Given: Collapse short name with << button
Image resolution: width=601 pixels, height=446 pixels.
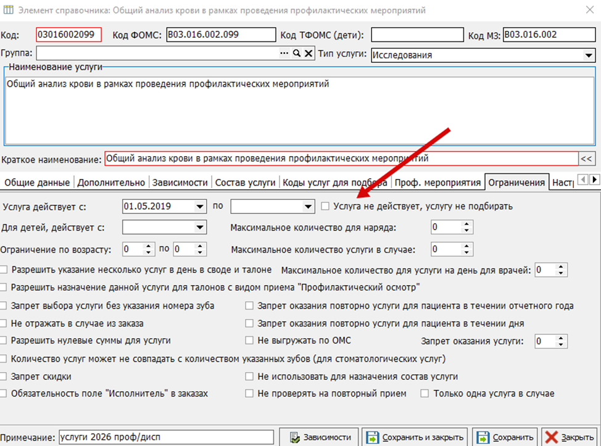Looking at the screenshot, I should (x=586, y=159).
